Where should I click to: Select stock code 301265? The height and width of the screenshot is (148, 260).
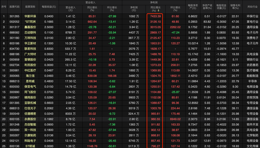tap(15, 16)
